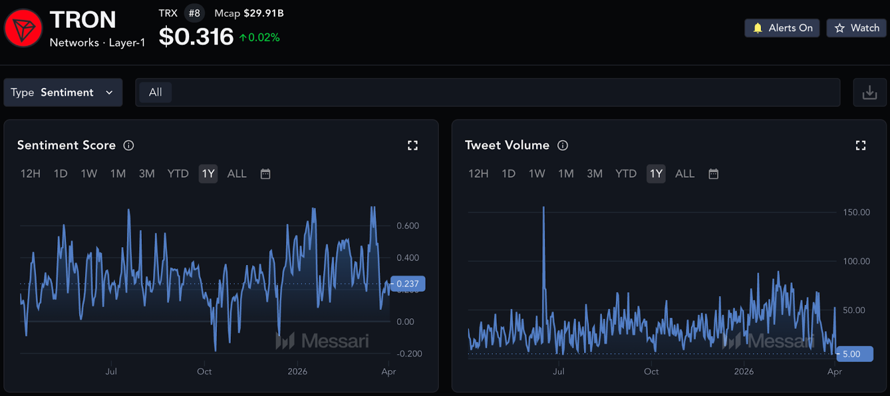The width and height of the screenshot is (890, 396).
Task: Open Tweet Volume info tooltip icon
Action: (x=563, y=146)
